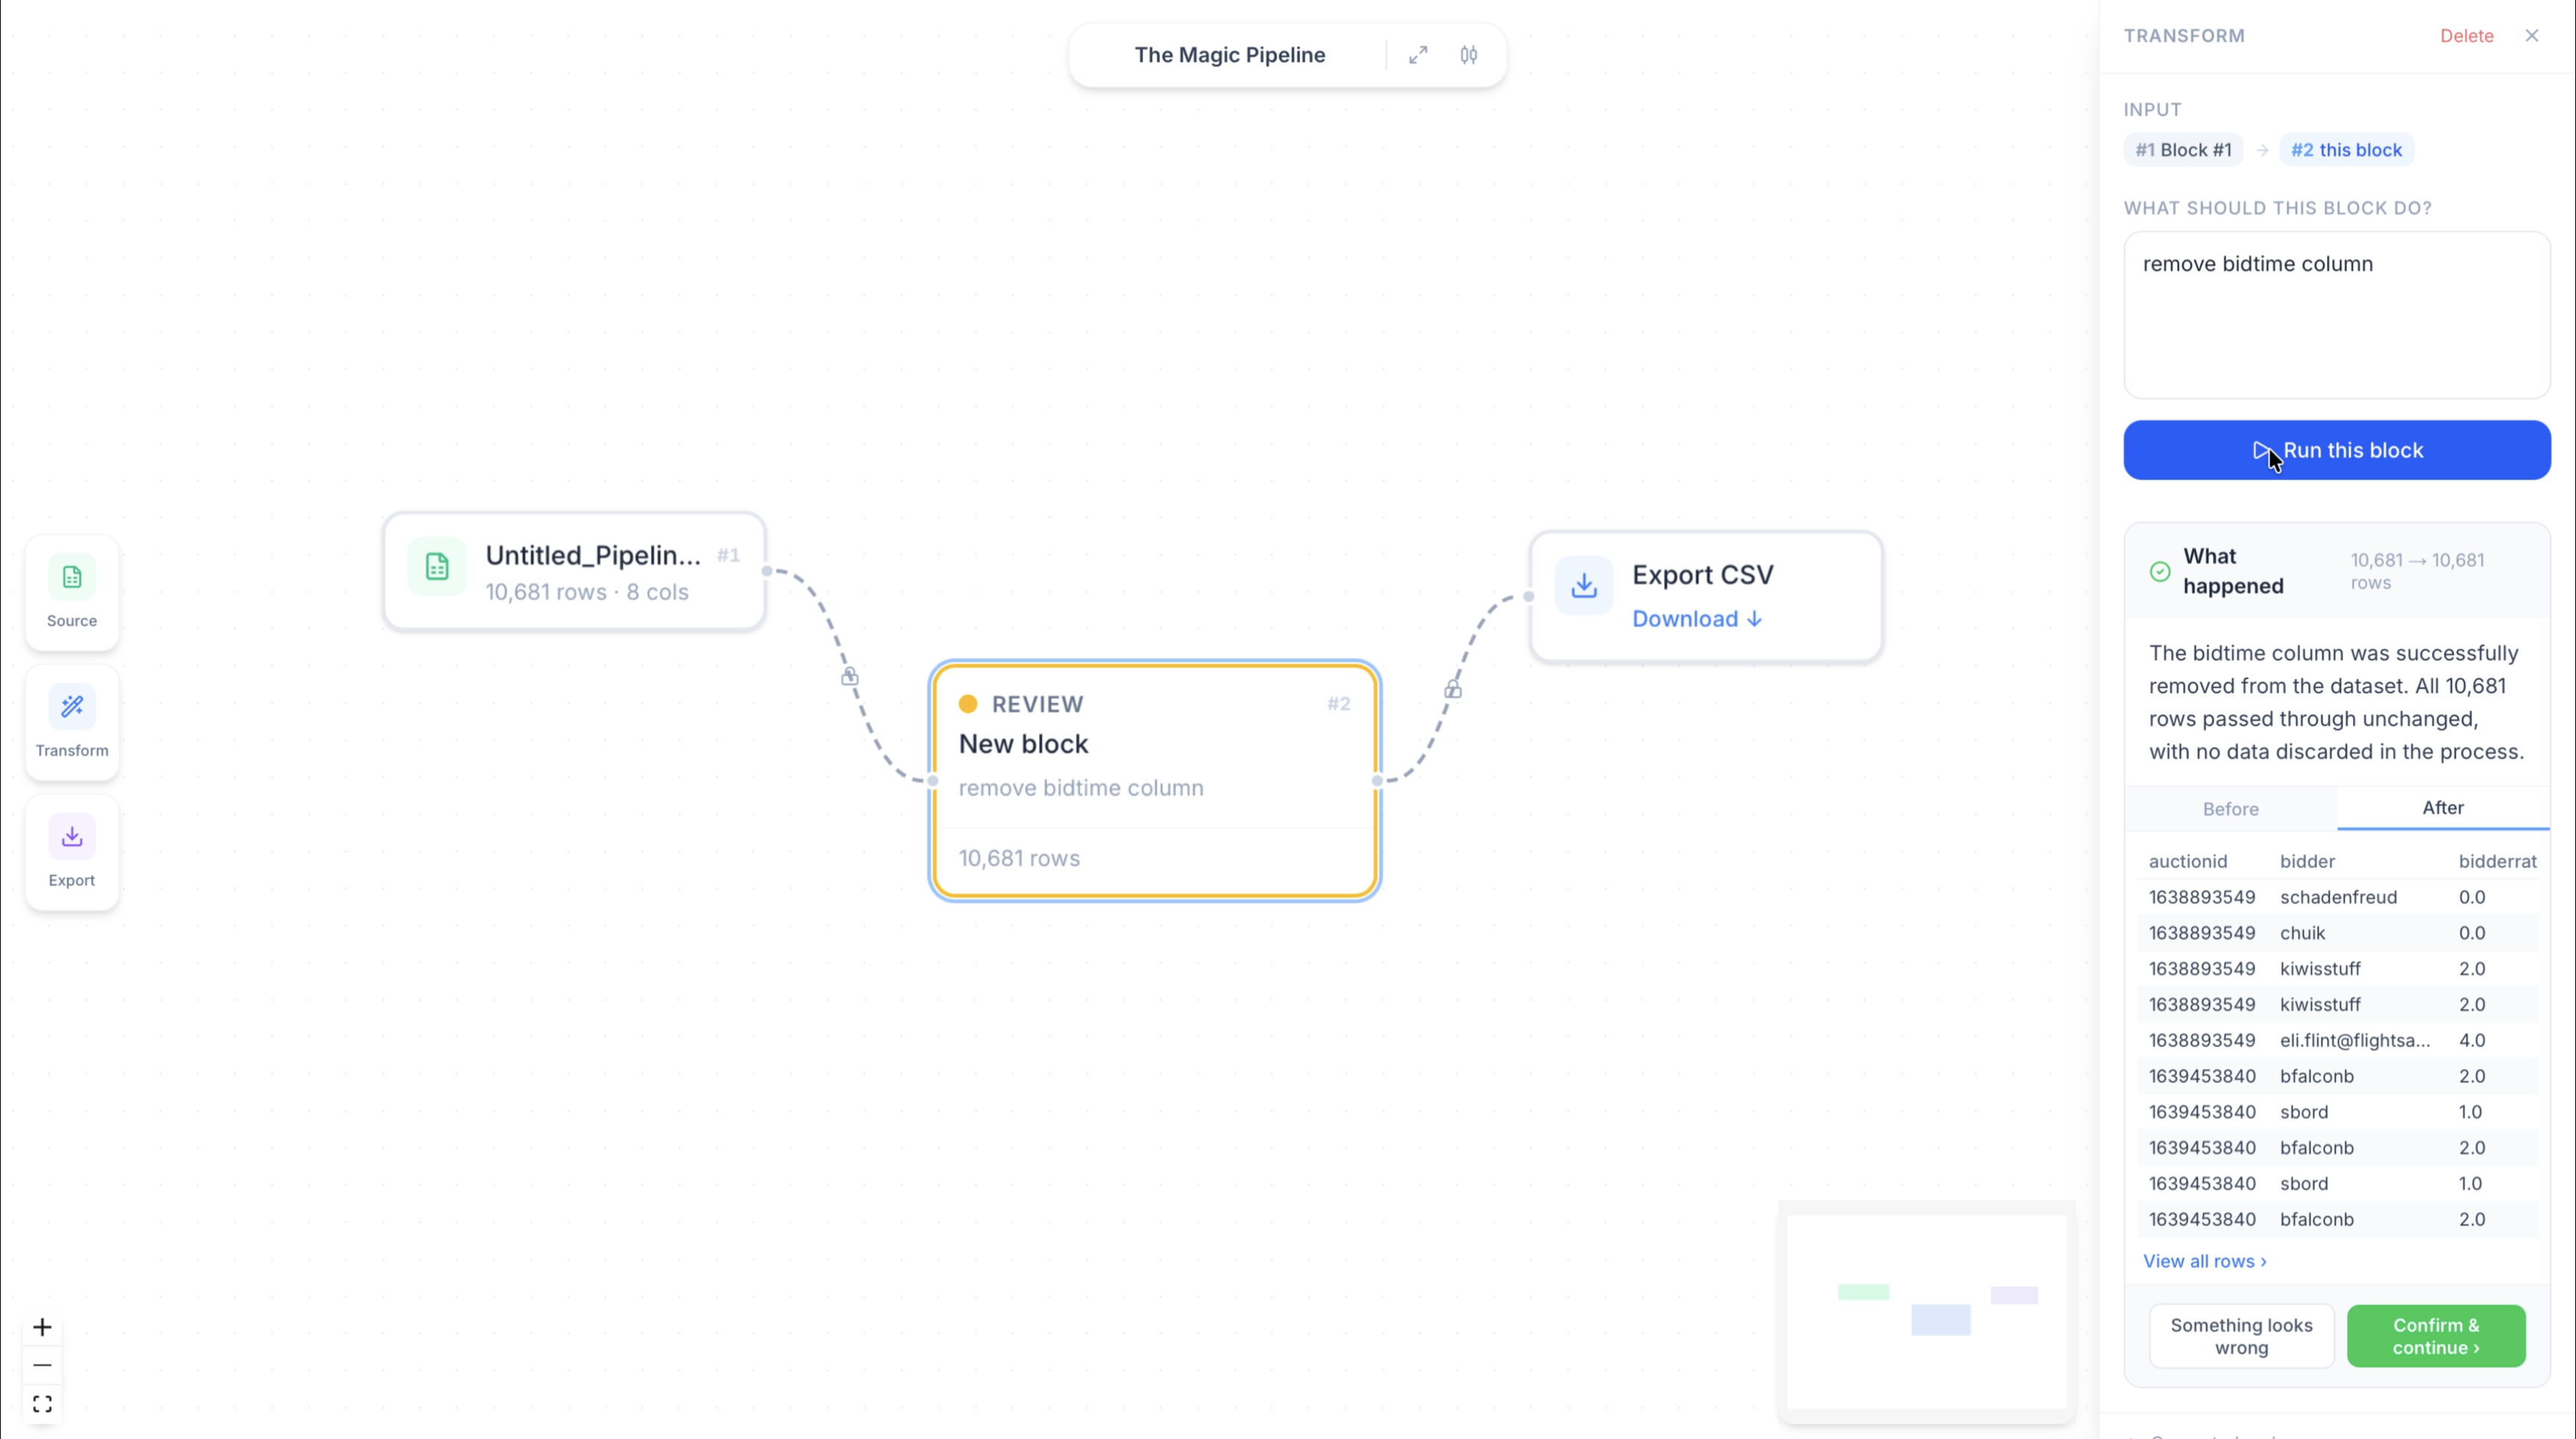Screen dimensions: 2576x1439
Task: Report that something looks wrong
Action: pyautogui.click(x=2240, y=1336)
